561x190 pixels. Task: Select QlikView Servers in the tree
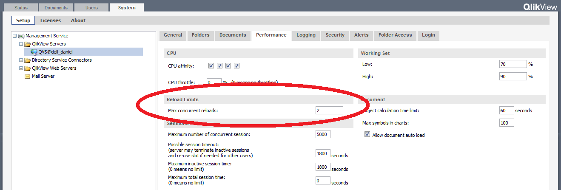[x=49, y=44]
